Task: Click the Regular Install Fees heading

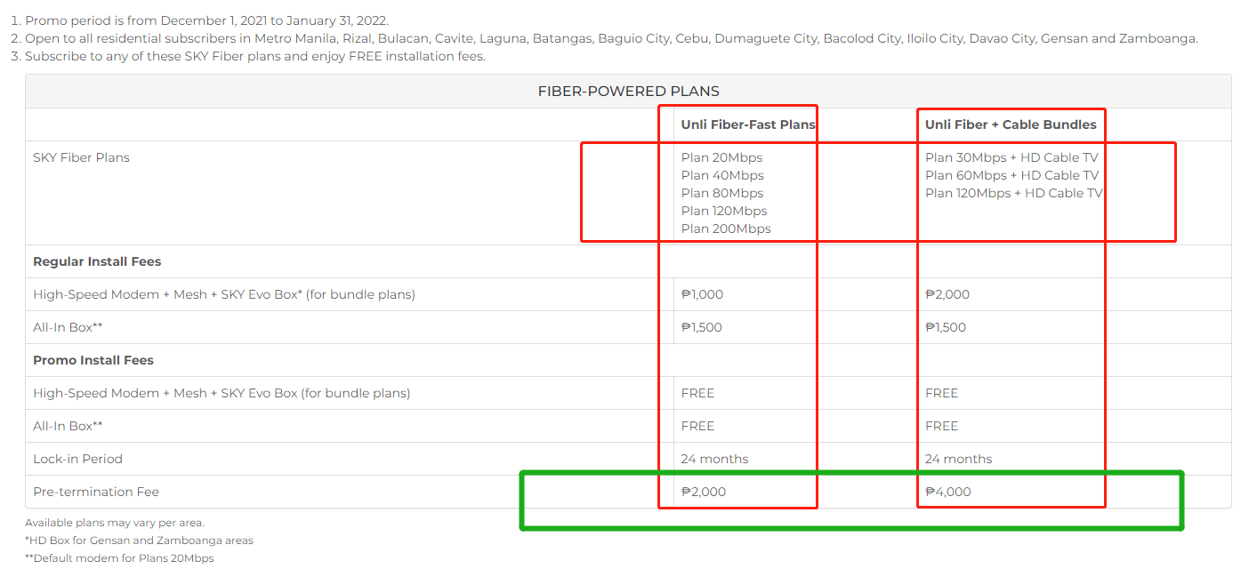Action: (x=97, y=261)
